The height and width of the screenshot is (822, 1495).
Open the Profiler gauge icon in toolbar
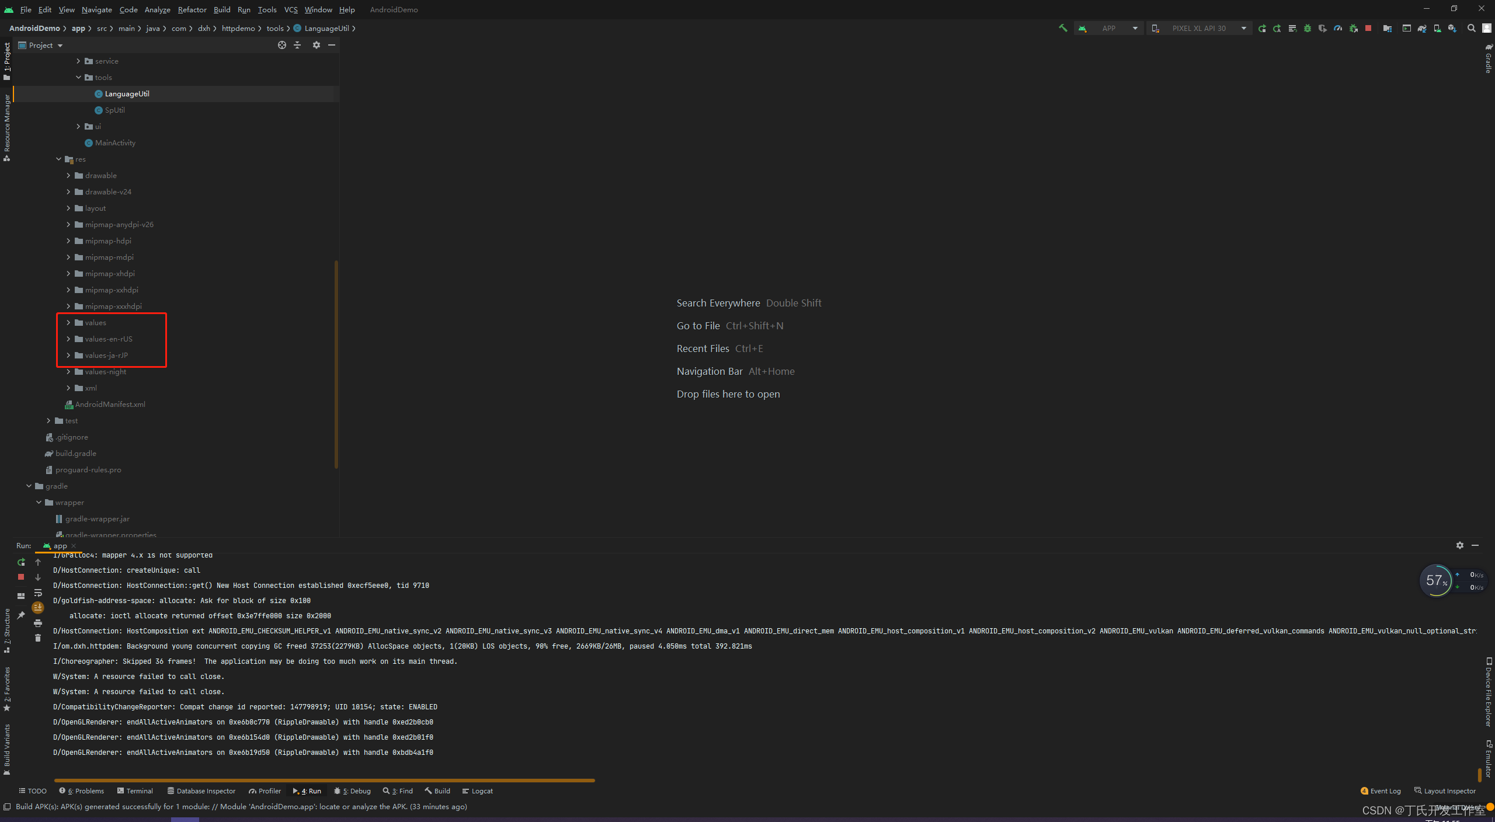coord(1338,28)
